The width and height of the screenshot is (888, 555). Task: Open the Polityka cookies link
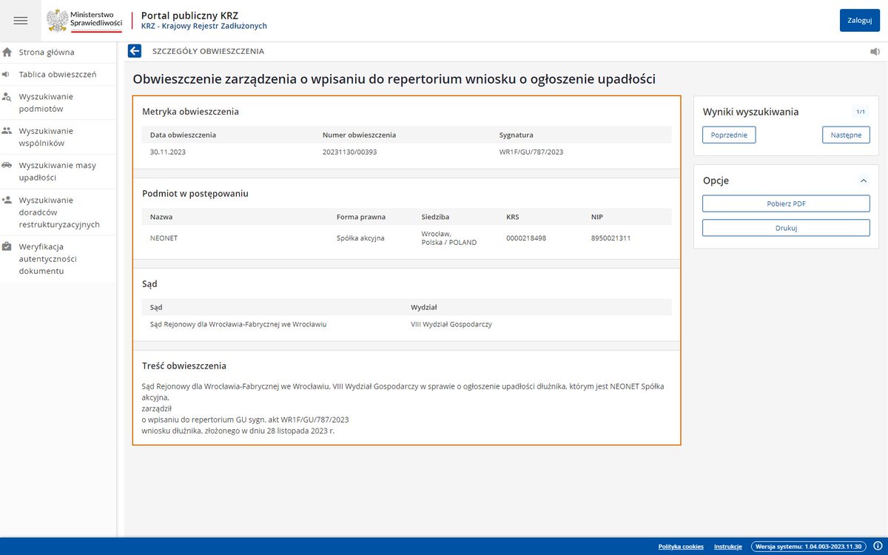(680, 546)
